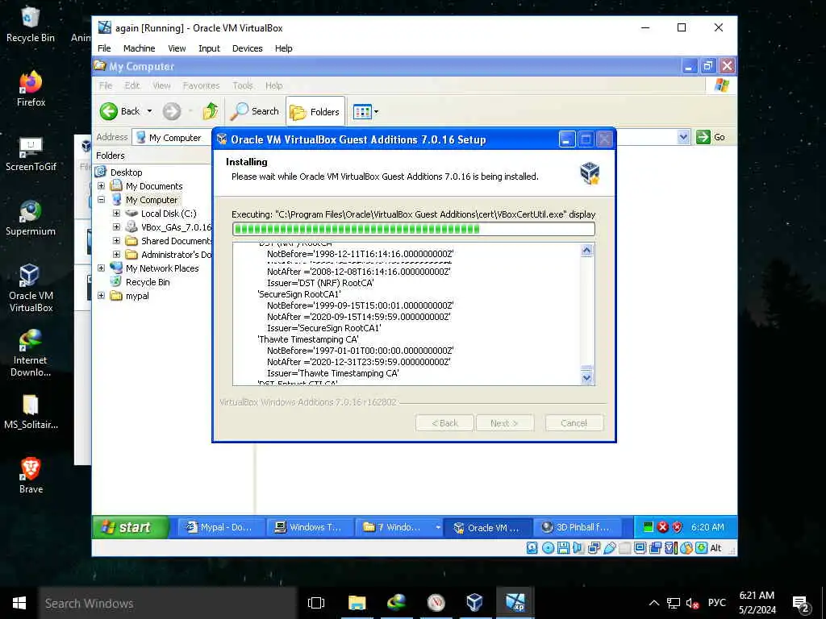
Task: Open the Address bar dropdown arrow
Action: click(x=683, y=137)
